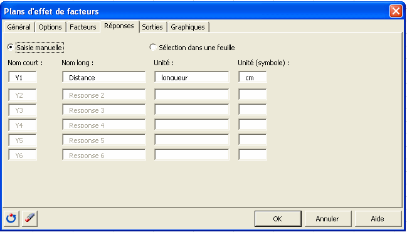Click the eraser clear icon
Image resolution: width=407 pixels, height=232 pixels.
30,218
